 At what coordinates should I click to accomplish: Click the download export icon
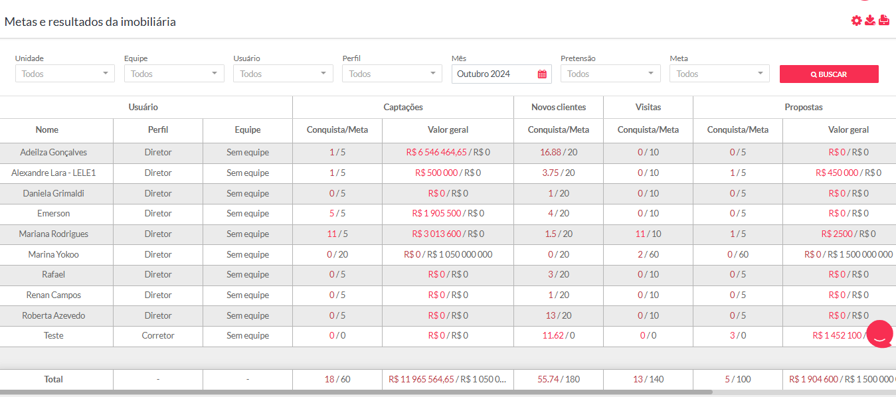click(870, 21)
